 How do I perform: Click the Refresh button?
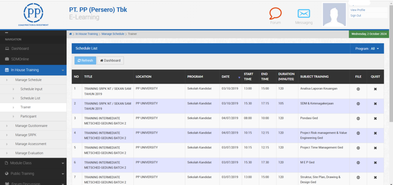point(85,60)
